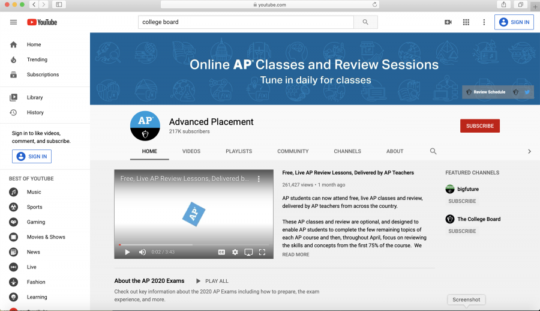Open About the AP 2020 Exams playlist
Screen dimensions: 540x311
point(149,281)
